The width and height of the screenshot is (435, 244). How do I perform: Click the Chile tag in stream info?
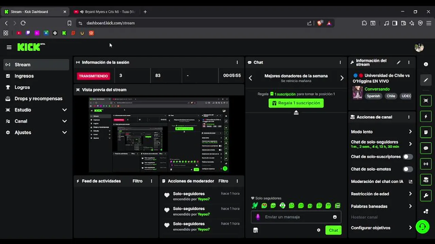pyautogui.click(x=391, y=96)
